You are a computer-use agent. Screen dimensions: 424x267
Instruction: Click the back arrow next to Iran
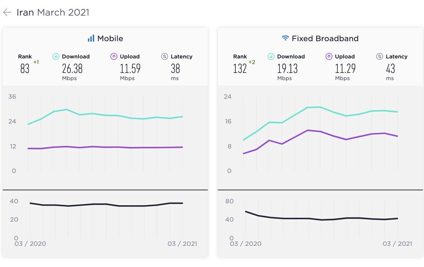pyautogui.click(x=7, y=12)
